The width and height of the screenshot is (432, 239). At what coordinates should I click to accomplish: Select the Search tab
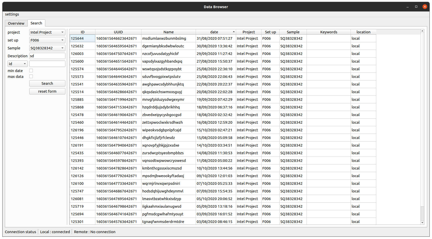pos(36,23)
